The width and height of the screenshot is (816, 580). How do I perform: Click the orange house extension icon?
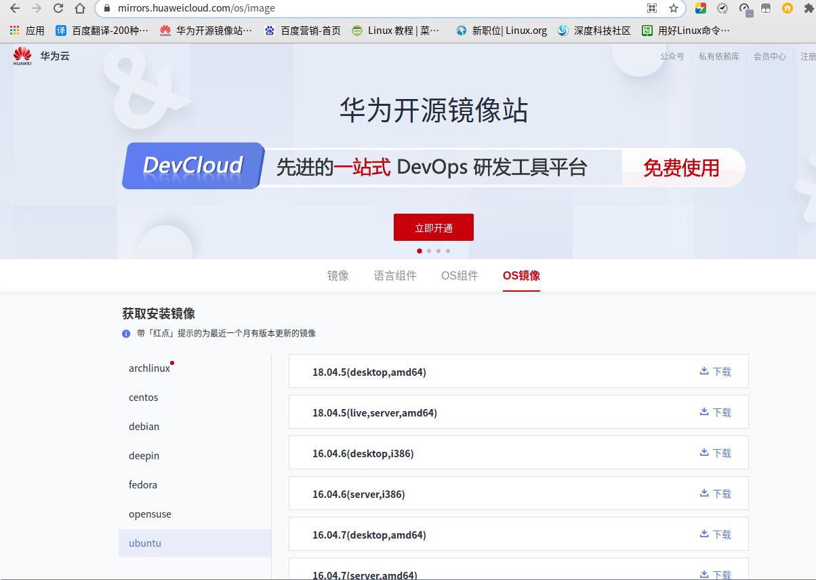coord(787,8)
